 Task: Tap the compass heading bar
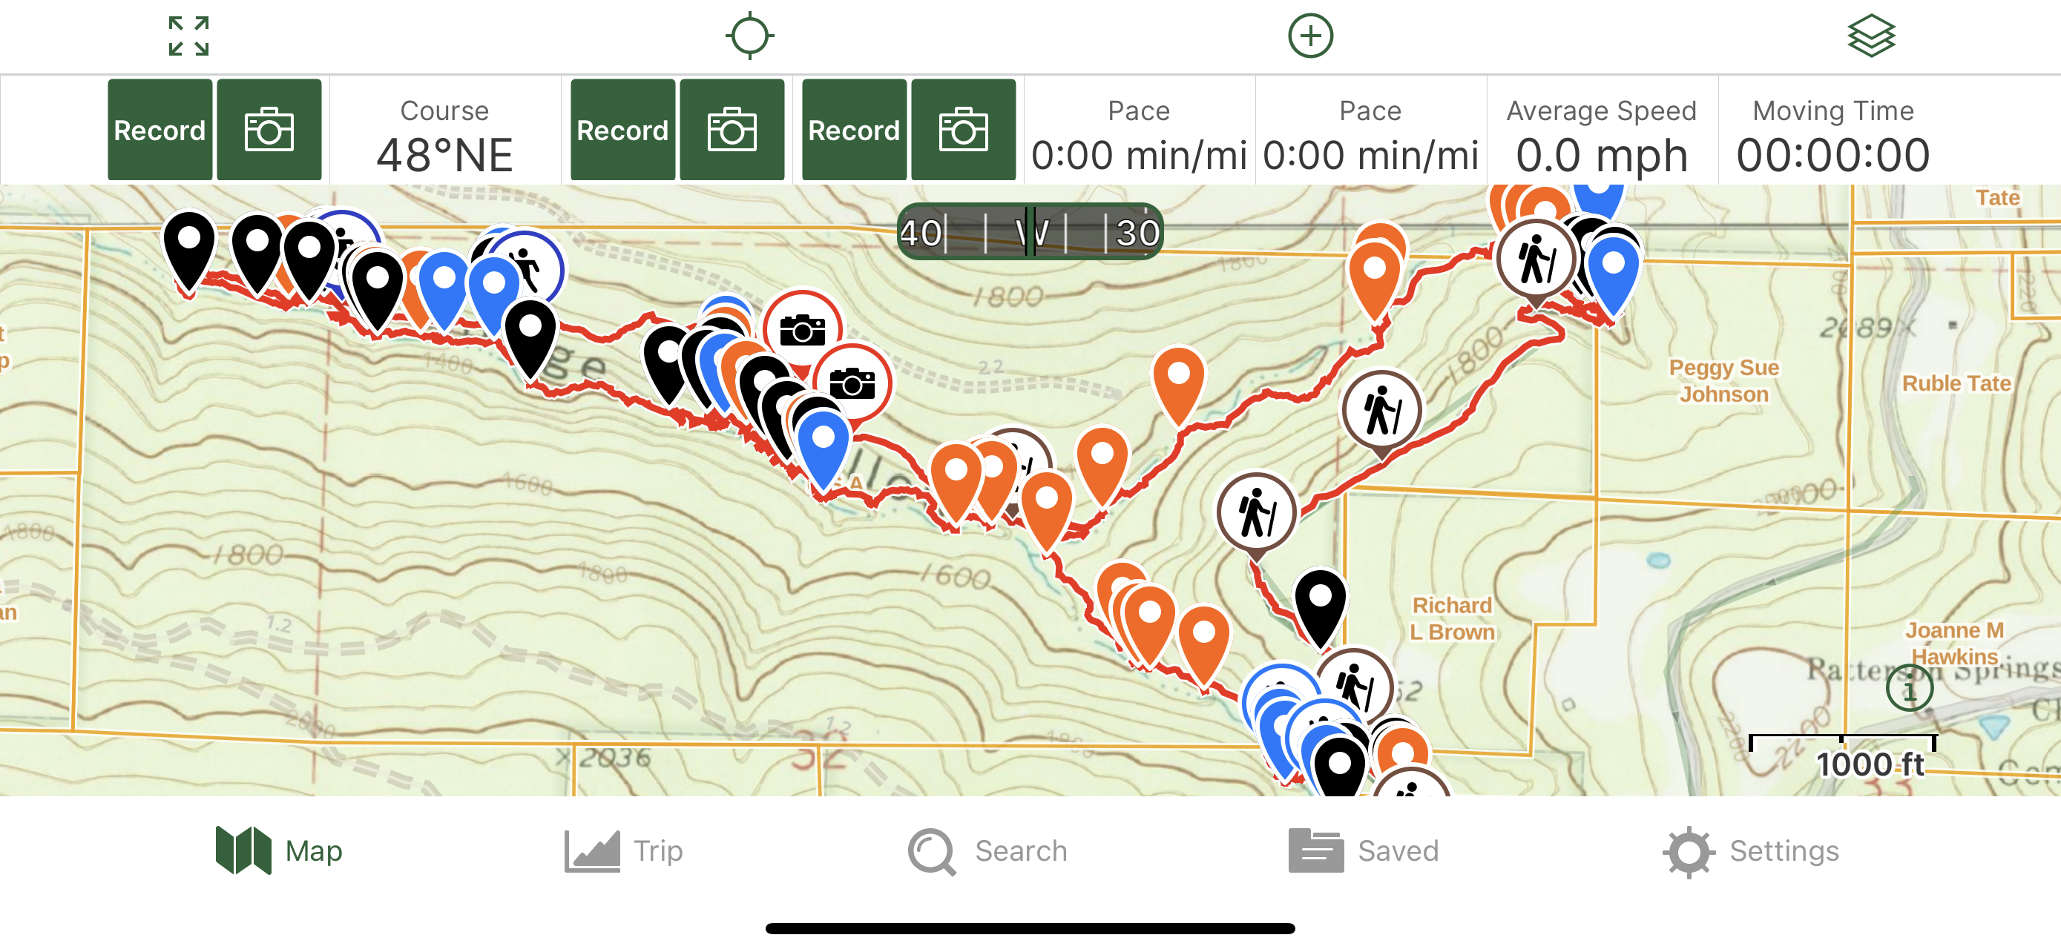pos(1030,232)
